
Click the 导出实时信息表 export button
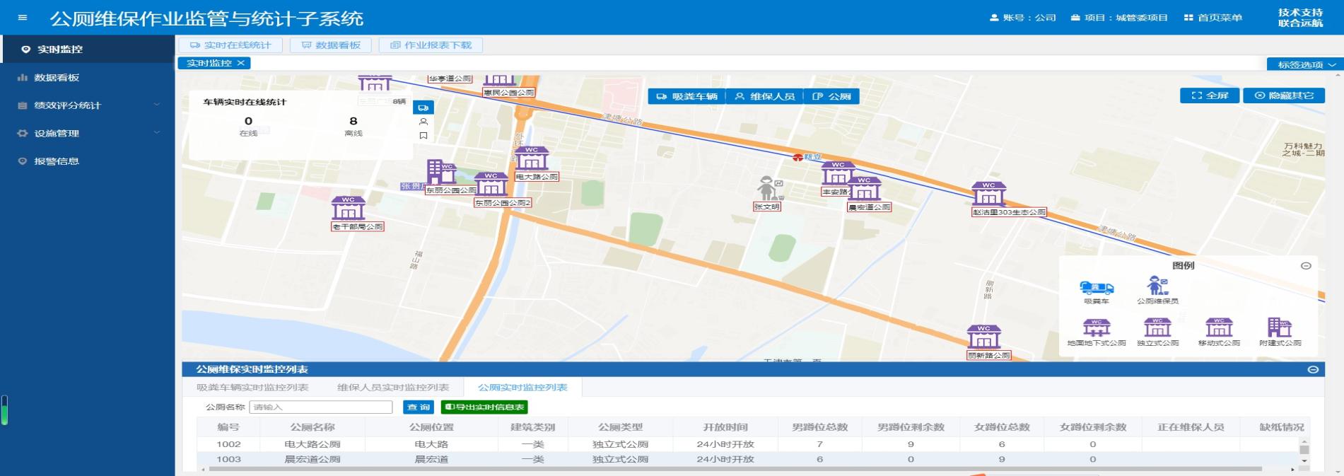coord(484,407)
